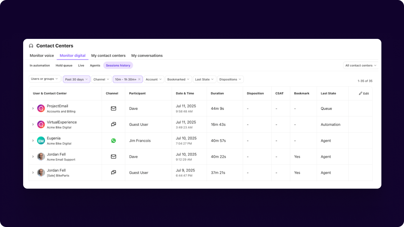
Task: Open the Dispositions filter dropdown
Action: click(230, 79)
